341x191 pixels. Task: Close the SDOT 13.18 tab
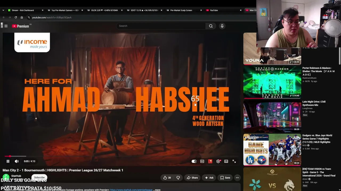161,10
